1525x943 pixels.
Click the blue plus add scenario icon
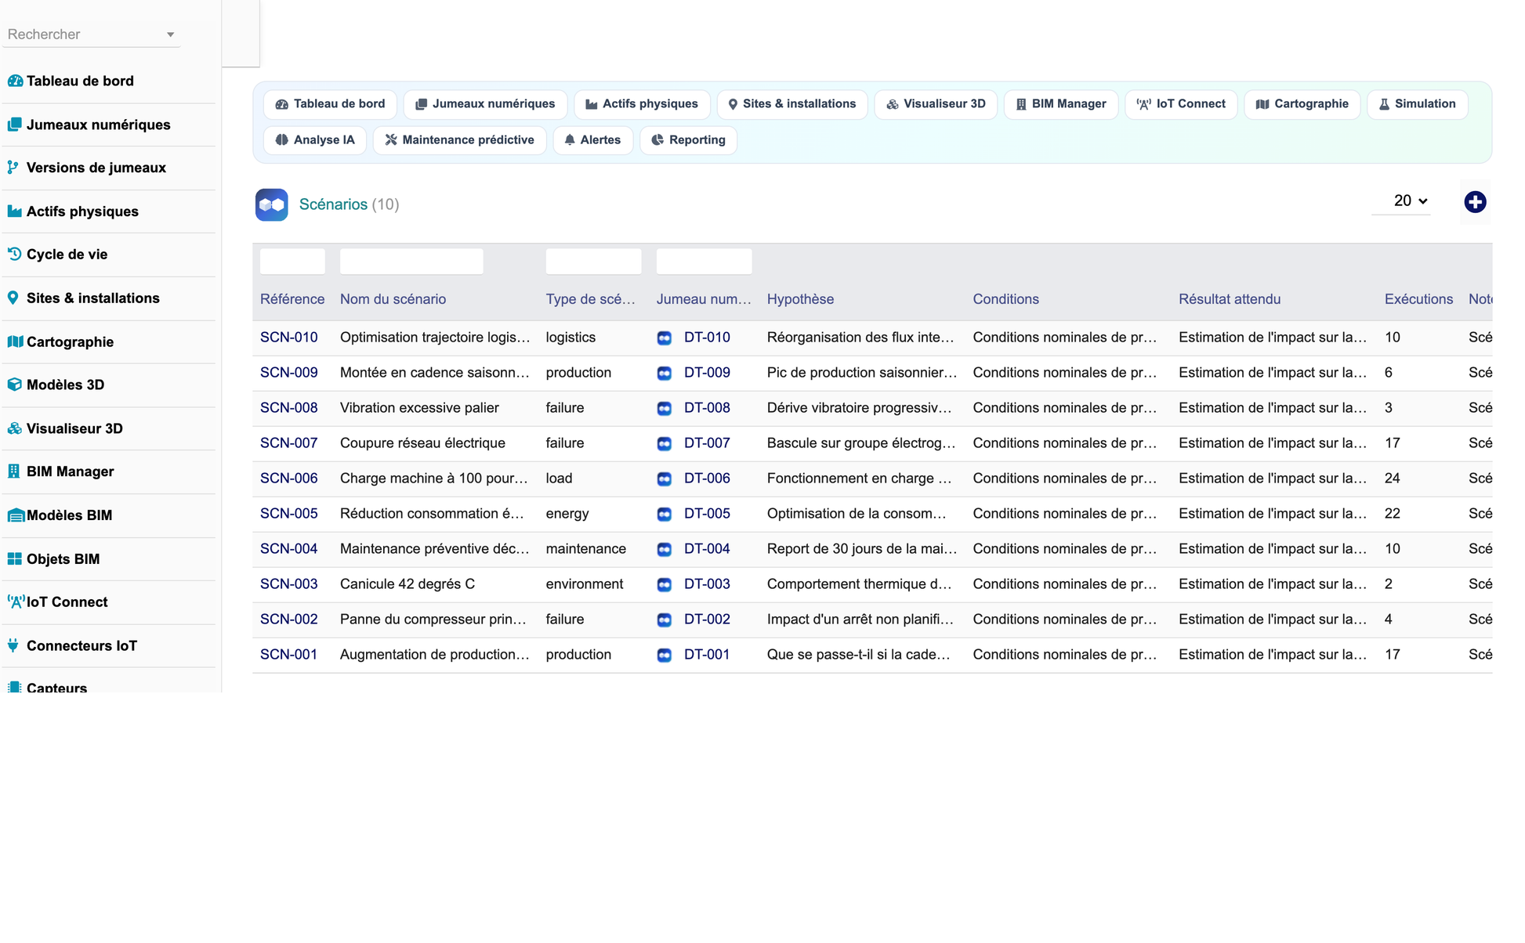coord(1475,202)
